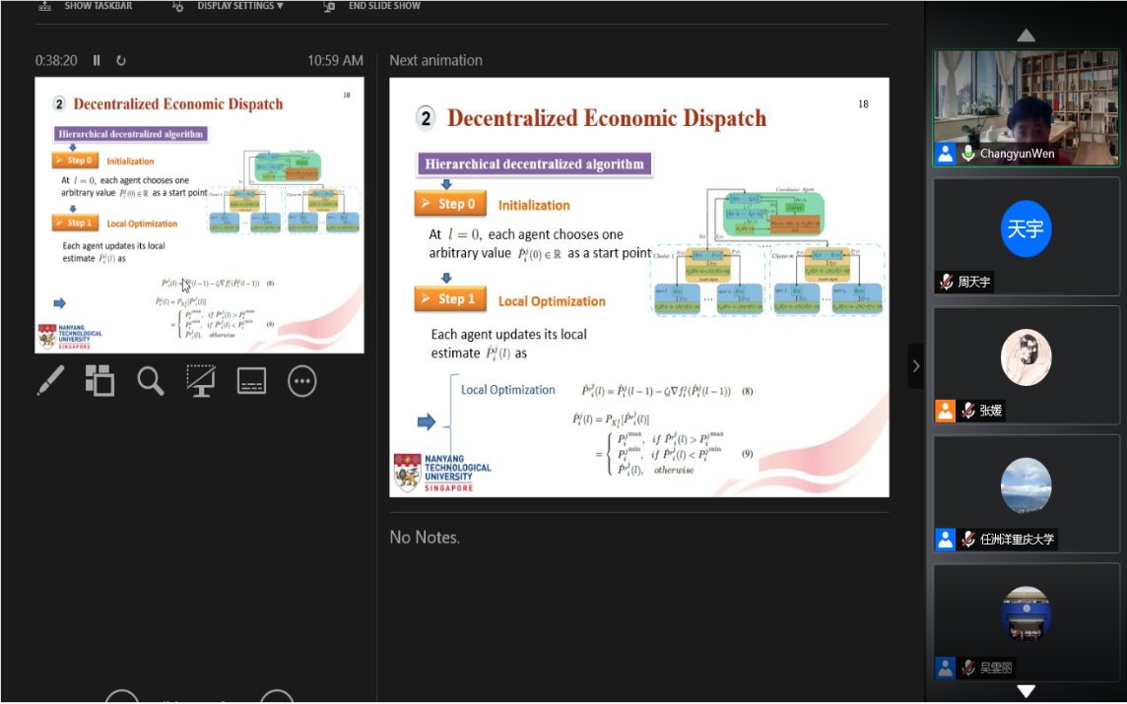Open more slide show options
The height and width of the screenshot is (704, 1127).
click(x=301, y=380)
